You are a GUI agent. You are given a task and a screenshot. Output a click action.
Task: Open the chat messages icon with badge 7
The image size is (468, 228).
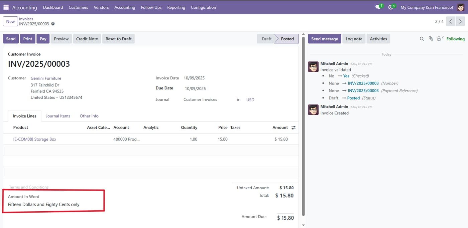point(379,7)
